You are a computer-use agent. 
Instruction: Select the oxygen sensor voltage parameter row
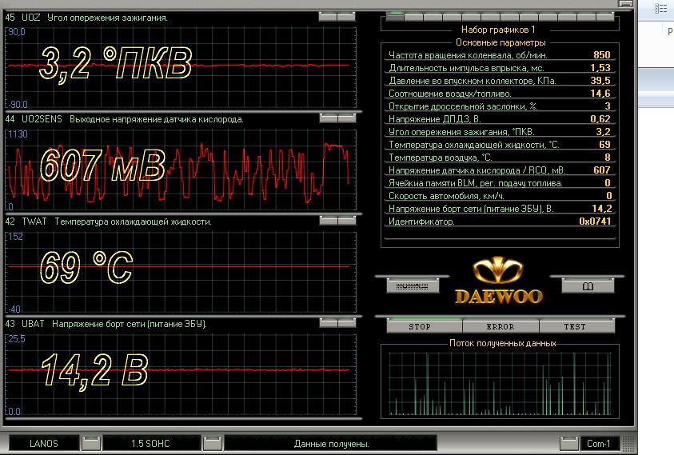500,170
